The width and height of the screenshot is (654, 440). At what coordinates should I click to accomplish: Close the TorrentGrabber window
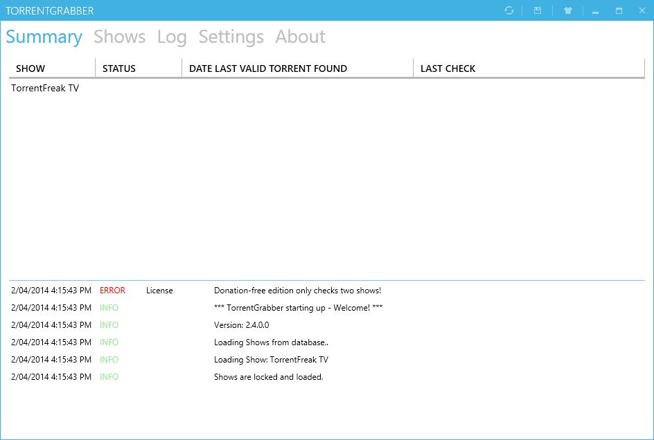tap(642, 11)
